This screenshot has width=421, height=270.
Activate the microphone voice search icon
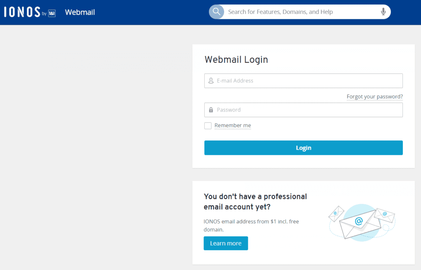click(383, 12)
